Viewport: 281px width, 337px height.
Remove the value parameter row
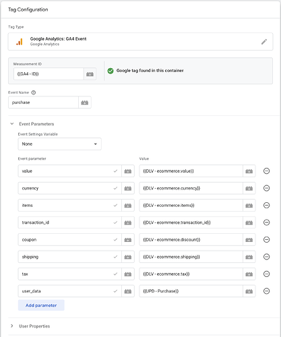[266, 171]
